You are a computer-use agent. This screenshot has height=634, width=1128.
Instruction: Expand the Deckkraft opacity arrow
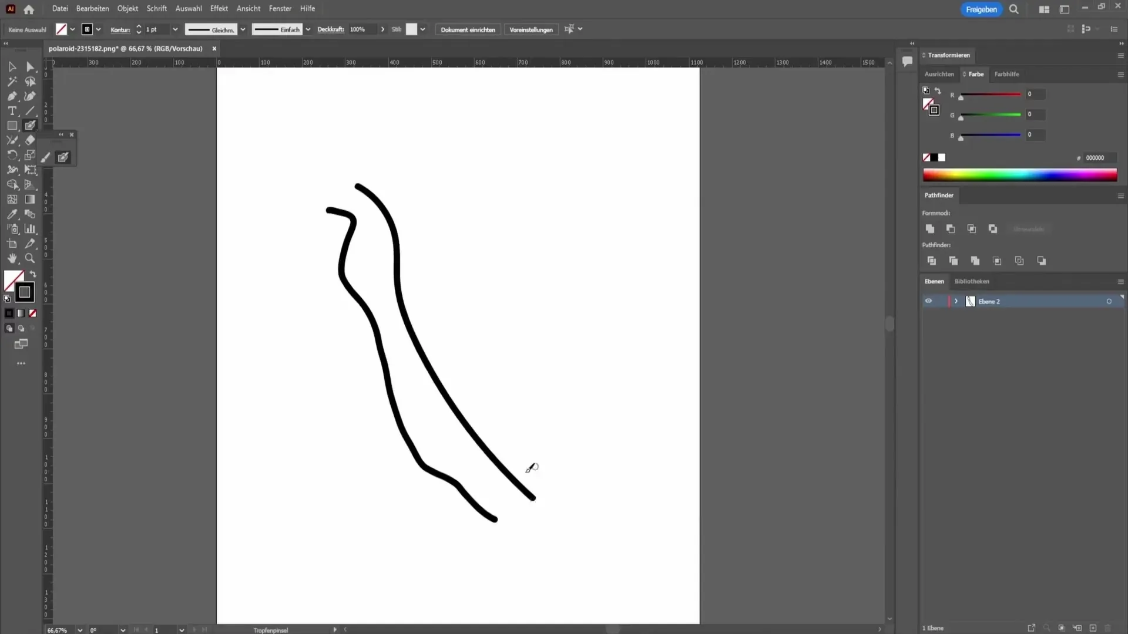pos(382,29)
